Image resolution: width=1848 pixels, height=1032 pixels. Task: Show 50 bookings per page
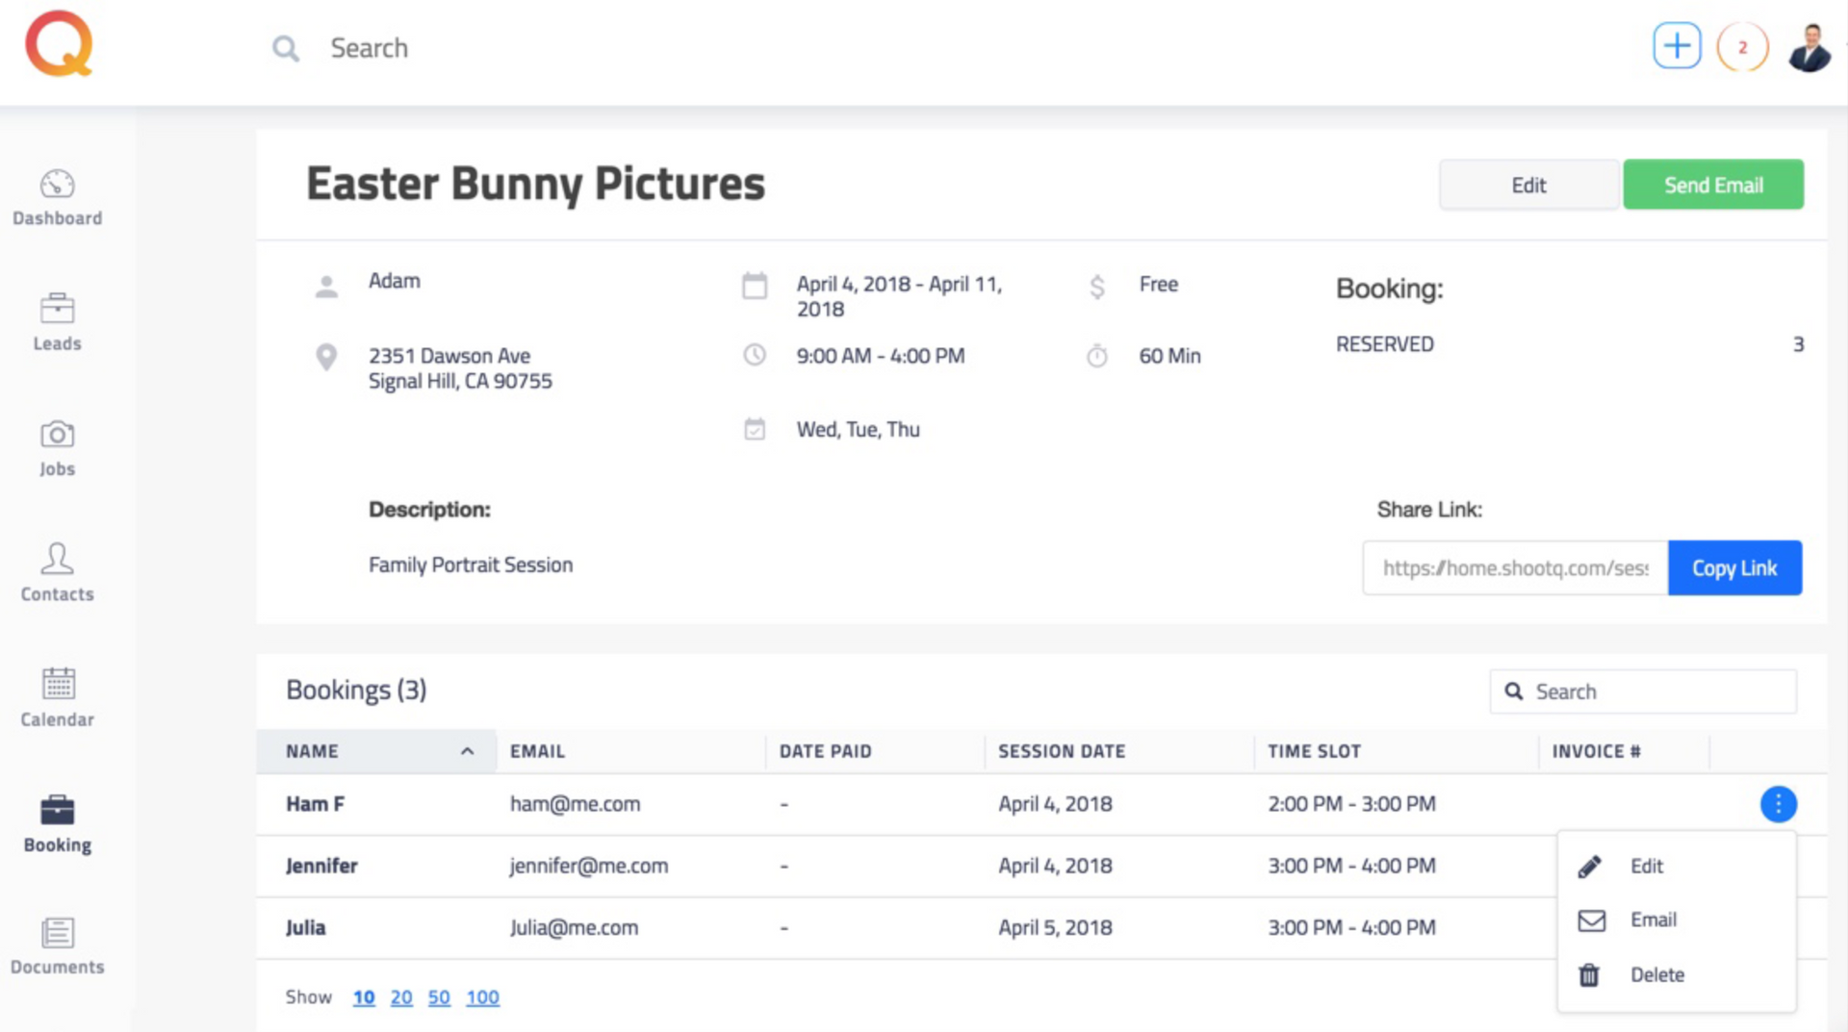click(439, 997)
